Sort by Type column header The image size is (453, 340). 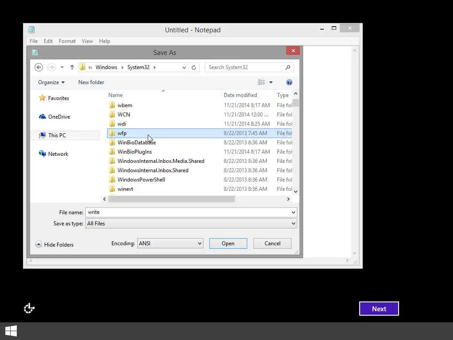click(x=283, y=95)
